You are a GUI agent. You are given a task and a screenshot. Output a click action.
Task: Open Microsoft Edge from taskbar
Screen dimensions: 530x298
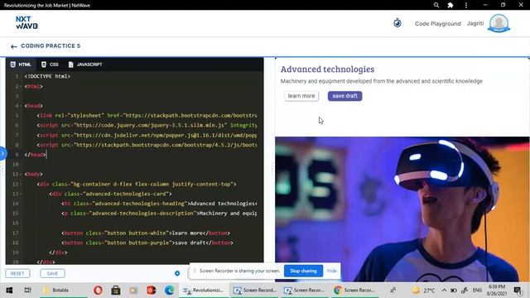[169, 291]
